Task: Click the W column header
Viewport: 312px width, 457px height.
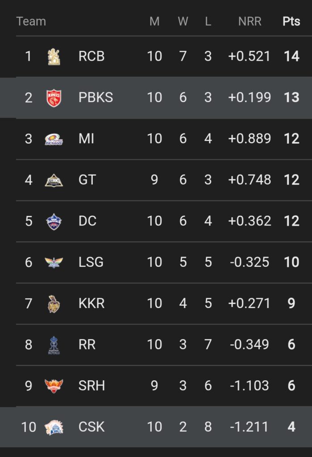Action: click(x=183, y=21)
